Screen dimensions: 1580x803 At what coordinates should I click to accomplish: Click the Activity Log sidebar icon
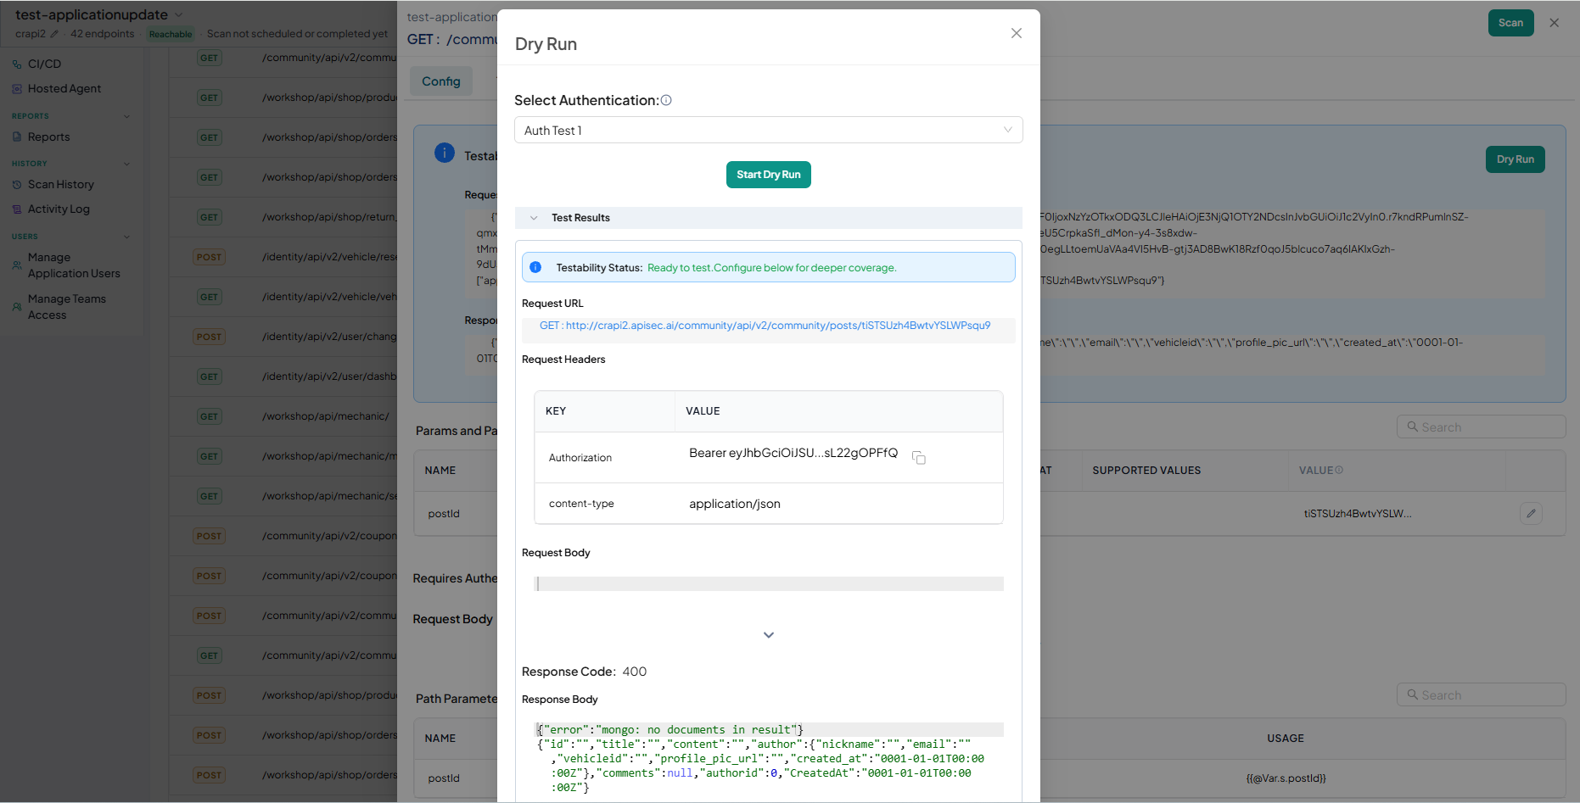[17, 209]
